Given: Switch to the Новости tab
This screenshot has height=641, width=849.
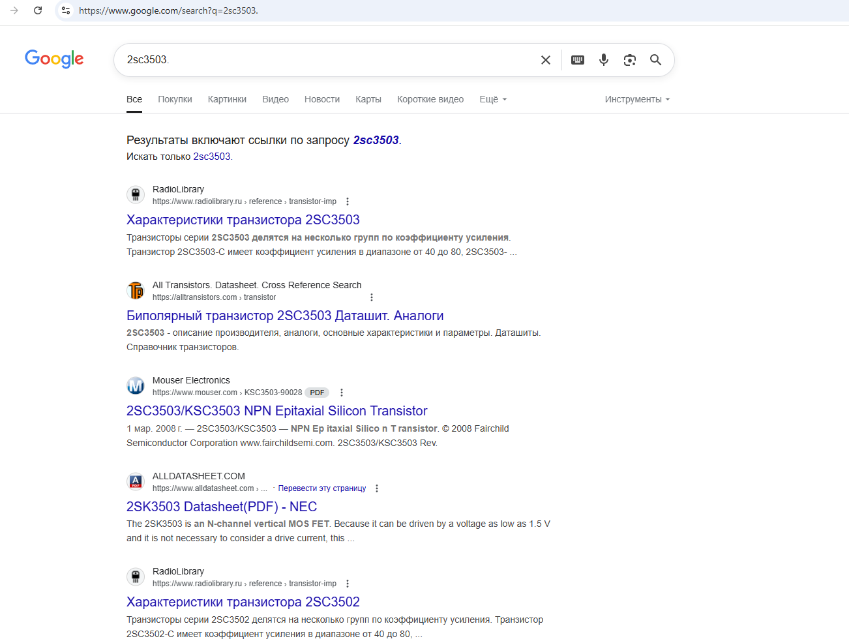Looking at the screenshot, I should [x=322, y=99].
